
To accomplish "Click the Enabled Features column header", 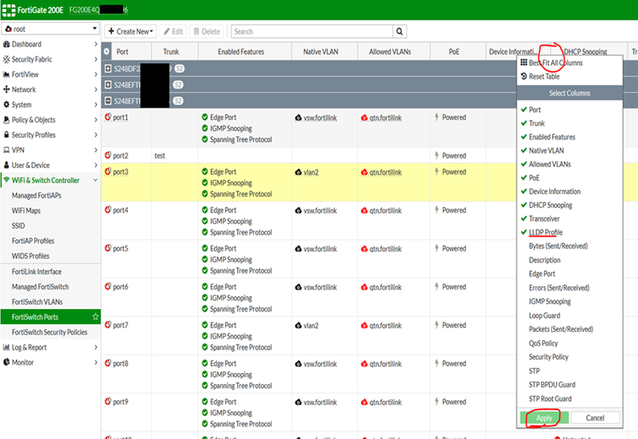I will 241,51.
